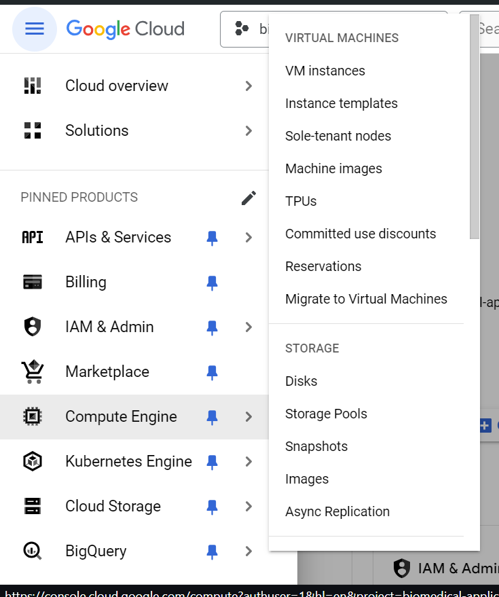The height and width of the screenshot is (597, 499).
Task: Click the BigQuery magnifier icon
Action: coord(33,551)
